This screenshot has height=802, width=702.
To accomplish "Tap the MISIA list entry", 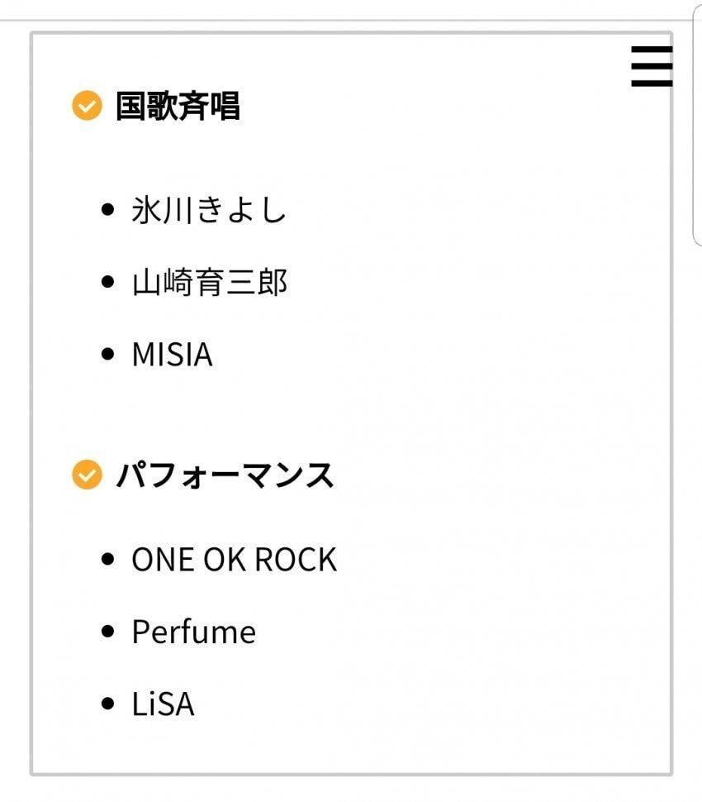I will point(172,354).
